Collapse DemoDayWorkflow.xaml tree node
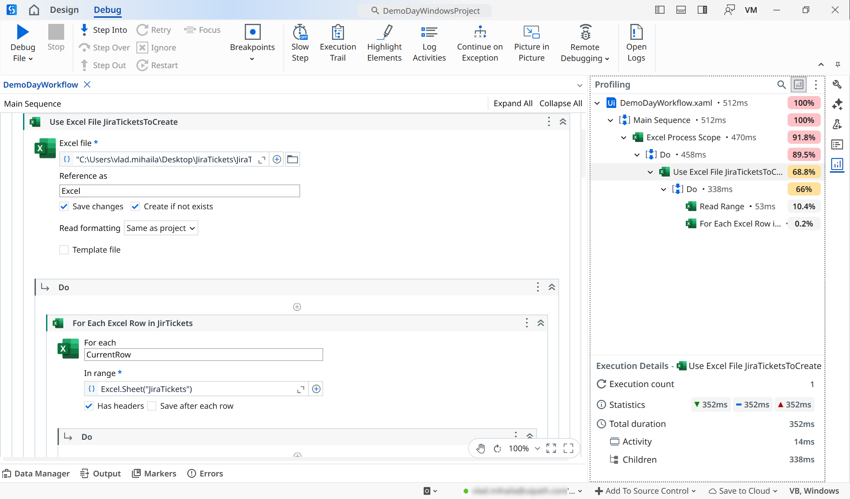 coord(597,103)
